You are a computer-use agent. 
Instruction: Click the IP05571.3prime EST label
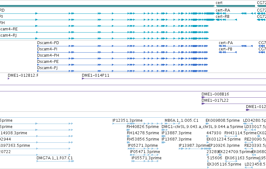(146, 158)
